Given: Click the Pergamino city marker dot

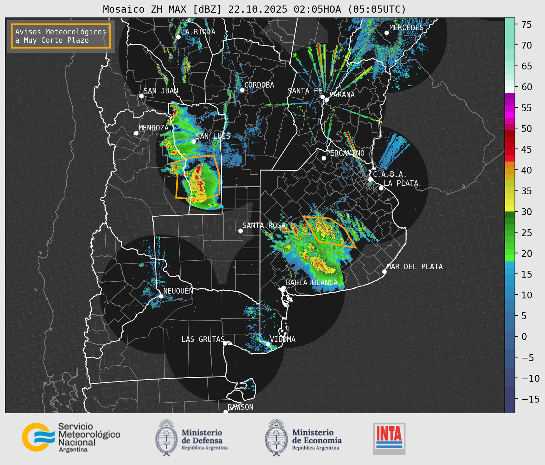Looking at the screenshot, I should [x=324, y=158].
